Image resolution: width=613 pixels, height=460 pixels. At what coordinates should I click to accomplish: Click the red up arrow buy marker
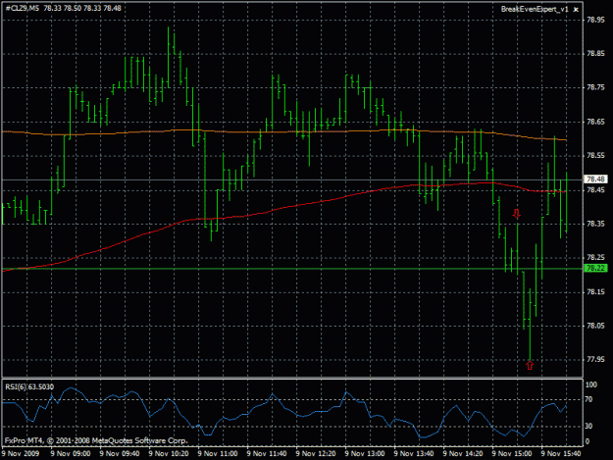tap(530, 365)
